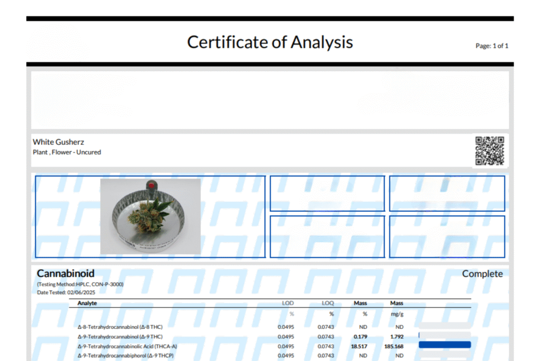Click the "LOQ" column header
This screenshot has height=361, width=542.
point(328,303)
